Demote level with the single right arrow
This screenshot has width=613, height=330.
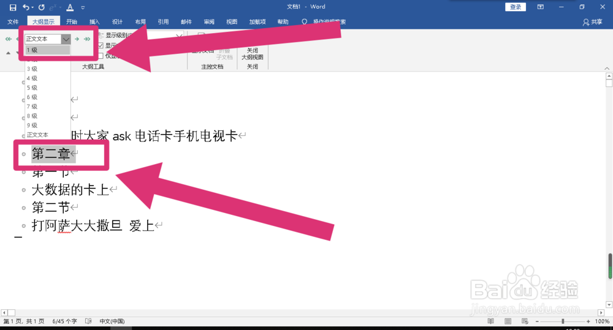77,39
